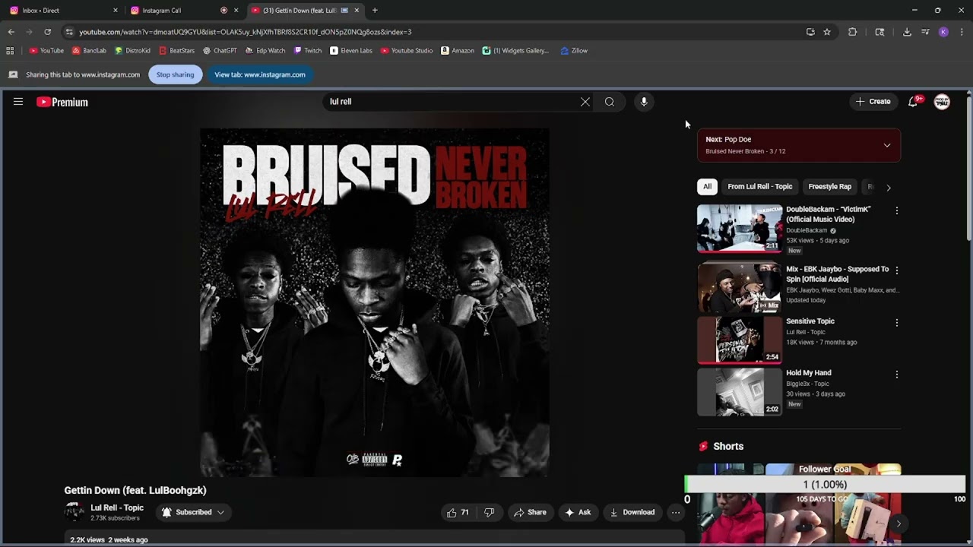Go back in browser history
Image resolution: width=973 pixels, height=547 pixels.
11,32
